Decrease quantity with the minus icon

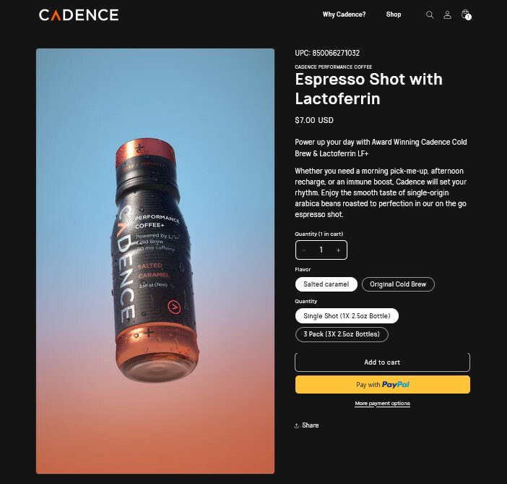pyautogui.click(x=304, y=250)
